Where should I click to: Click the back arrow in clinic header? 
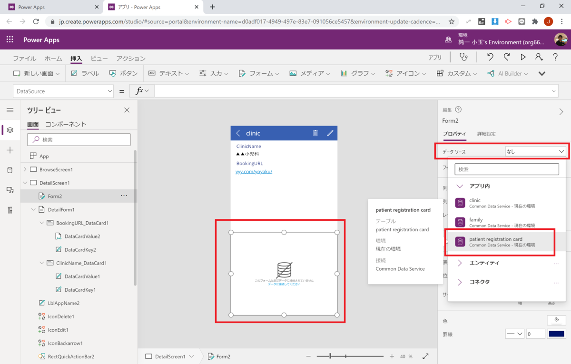[x=238, y=133]
